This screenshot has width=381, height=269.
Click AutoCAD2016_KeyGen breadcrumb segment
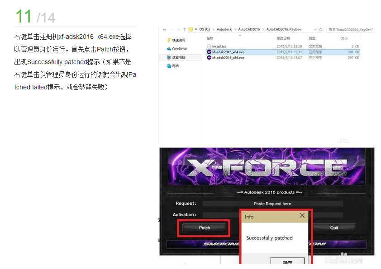coord(284,29)
